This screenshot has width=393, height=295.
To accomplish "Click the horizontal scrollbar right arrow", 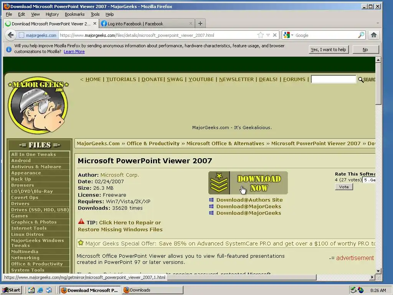I will pyautogui.click(x=372, y=277).
